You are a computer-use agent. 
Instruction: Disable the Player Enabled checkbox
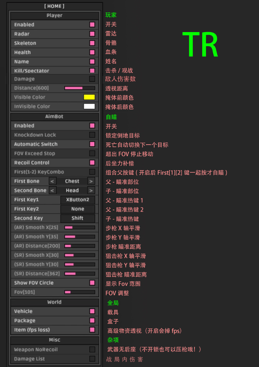tap(92, 25)
